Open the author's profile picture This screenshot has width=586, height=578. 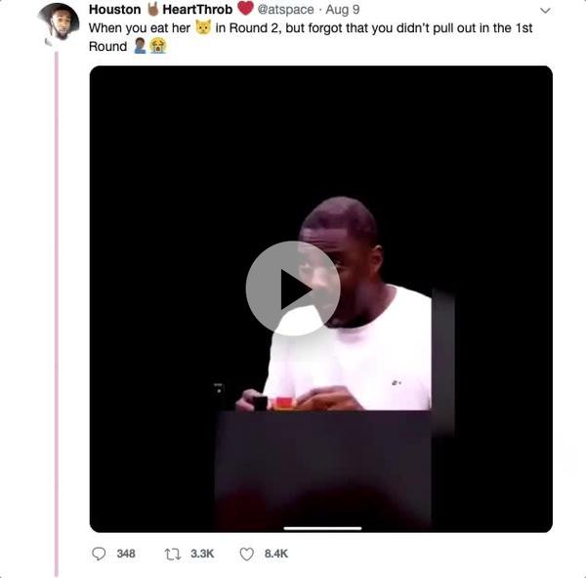coord(59,23)
